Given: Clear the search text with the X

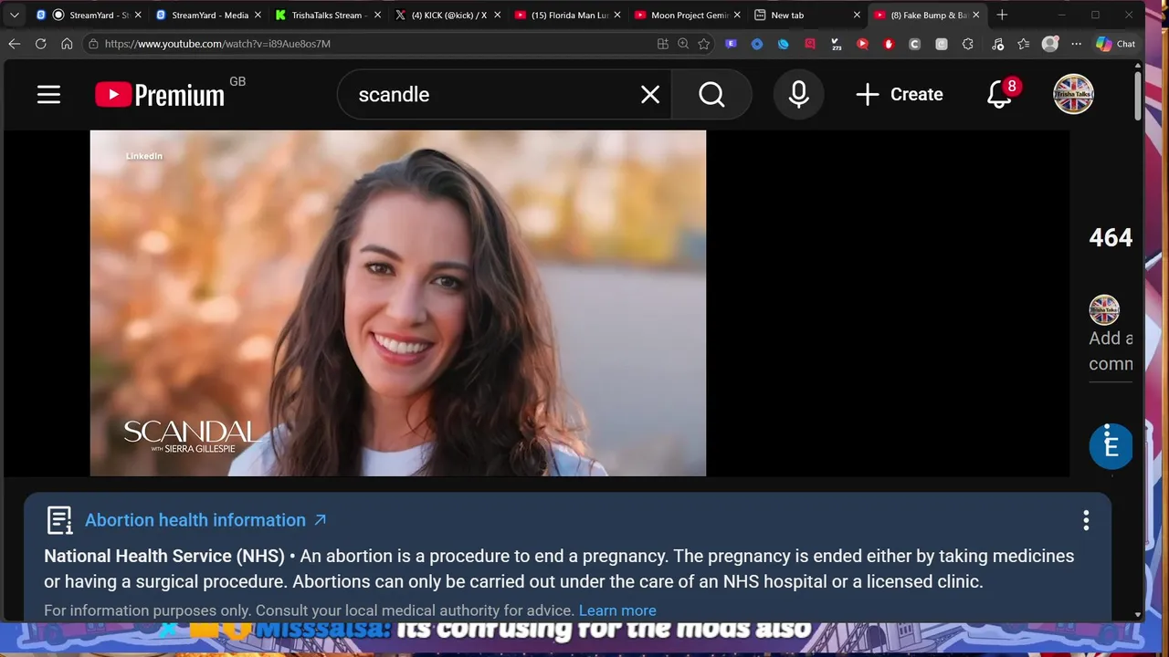Looking at the screenshot, I should point(650,95).
